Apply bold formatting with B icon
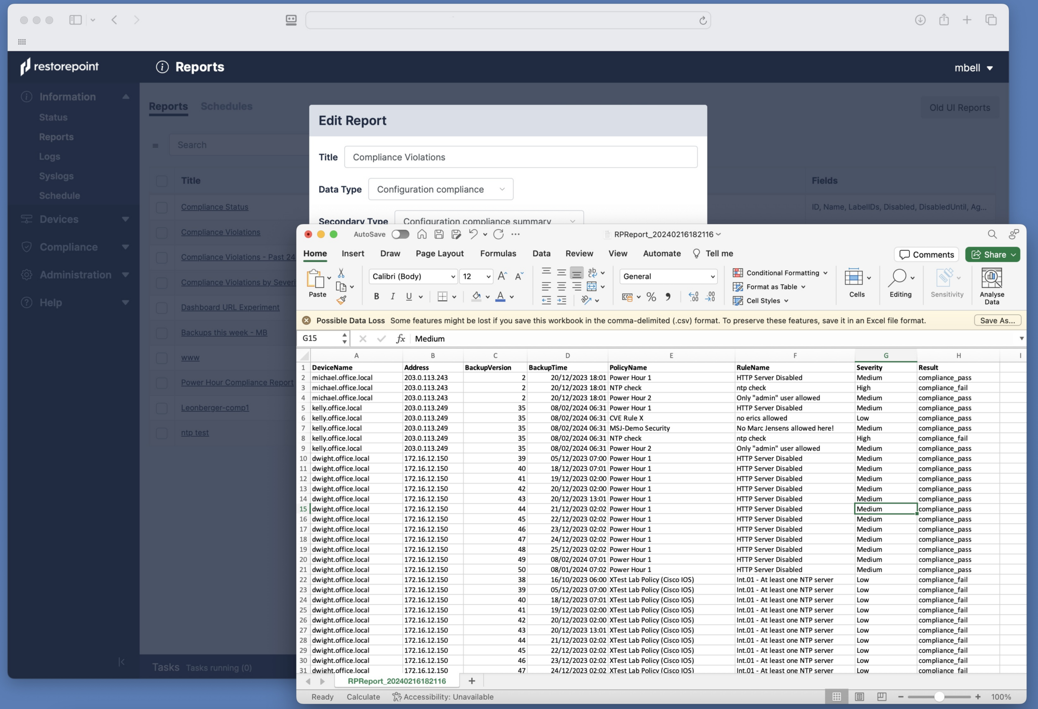The height and width of the screenshot is (709, 1038). click(376, 296)
